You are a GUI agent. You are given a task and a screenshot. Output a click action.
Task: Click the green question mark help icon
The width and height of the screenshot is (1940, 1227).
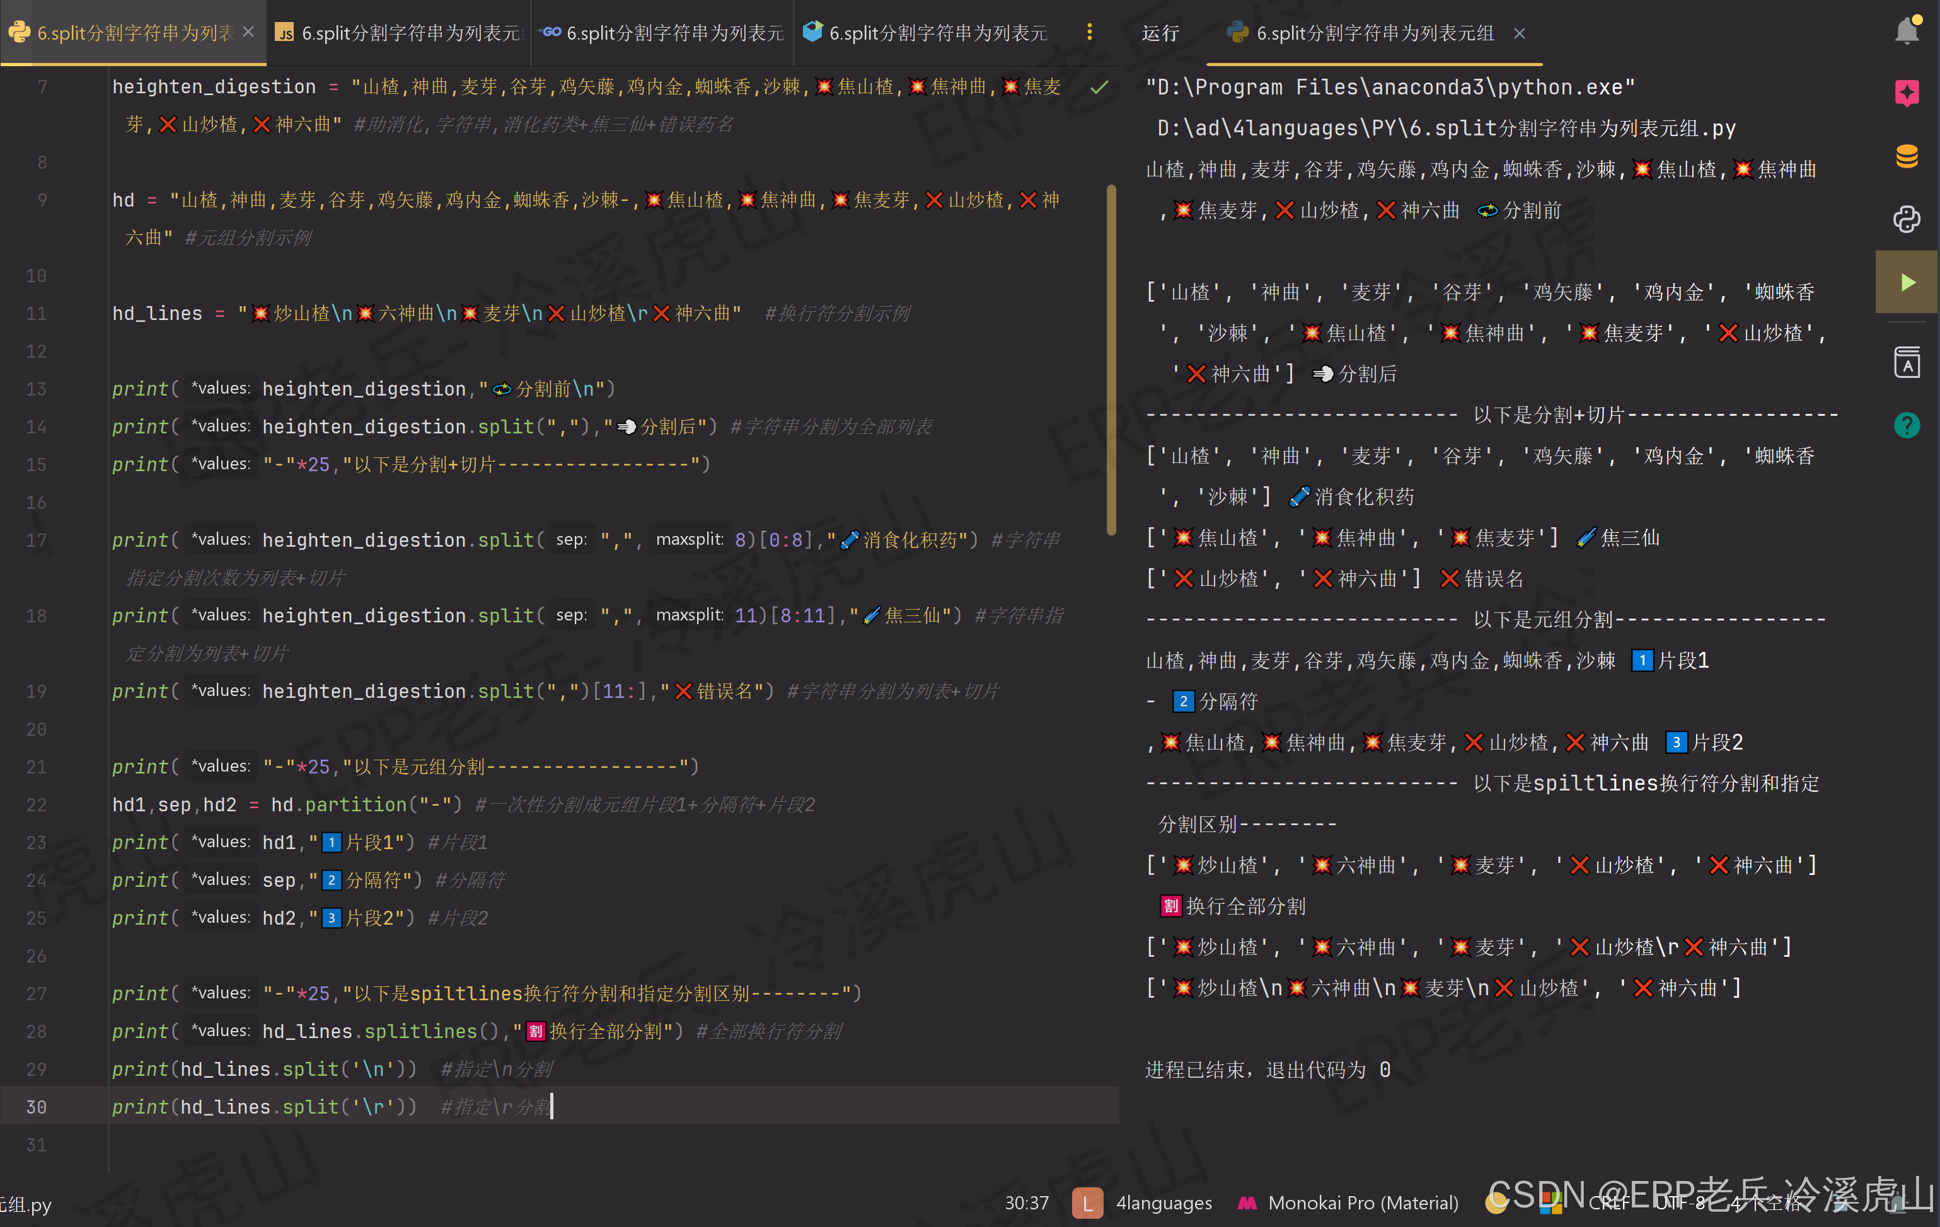pyautogui.click(x=1906, y=425)
